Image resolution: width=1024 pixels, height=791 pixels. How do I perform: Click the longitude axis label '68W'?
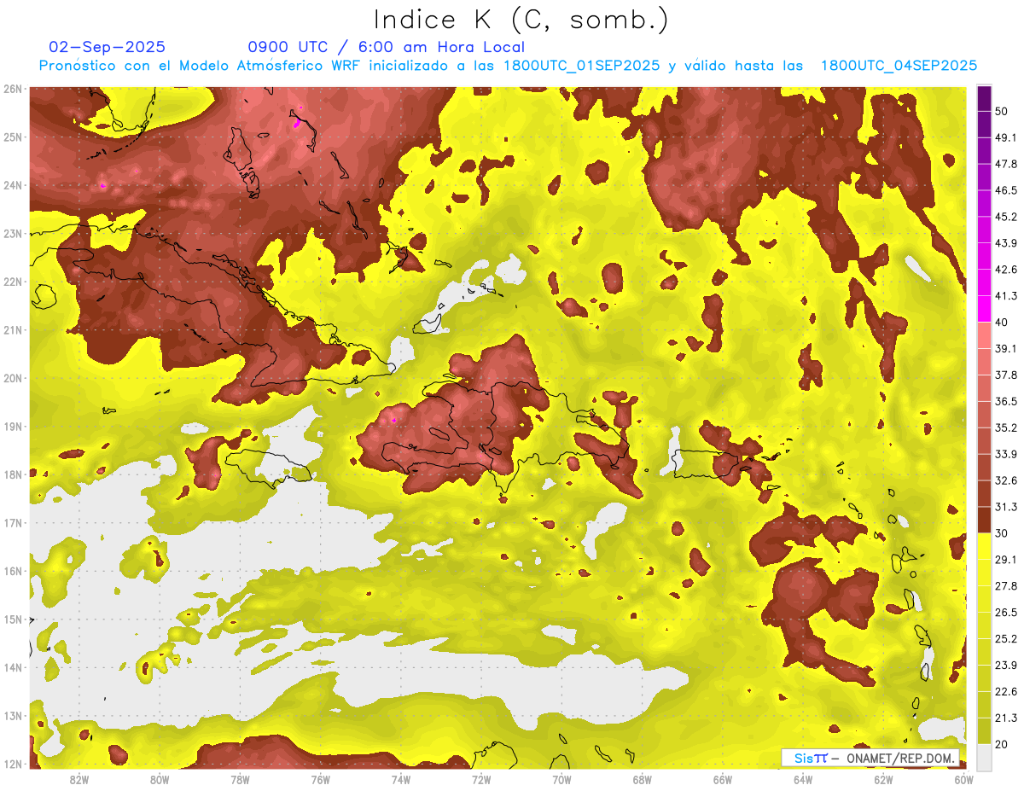pyautogui.click(x=642, y=780)
